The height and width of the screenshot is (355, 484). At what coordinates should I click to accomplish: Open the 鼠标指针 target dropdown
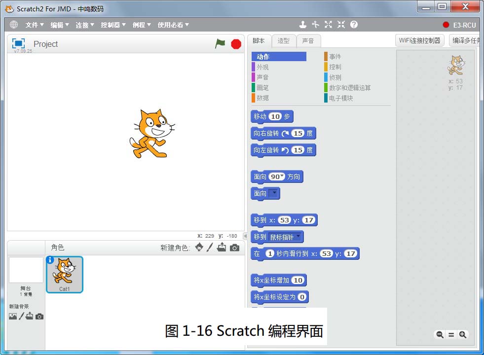[x=298, y=237]
